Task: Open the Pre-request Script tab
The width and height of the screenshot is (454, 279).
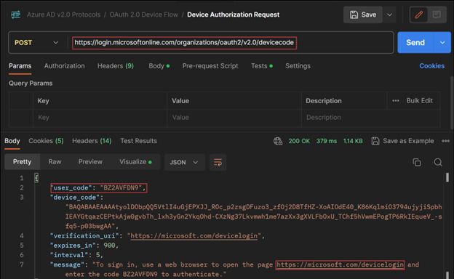Action: [x=210, y=66]
